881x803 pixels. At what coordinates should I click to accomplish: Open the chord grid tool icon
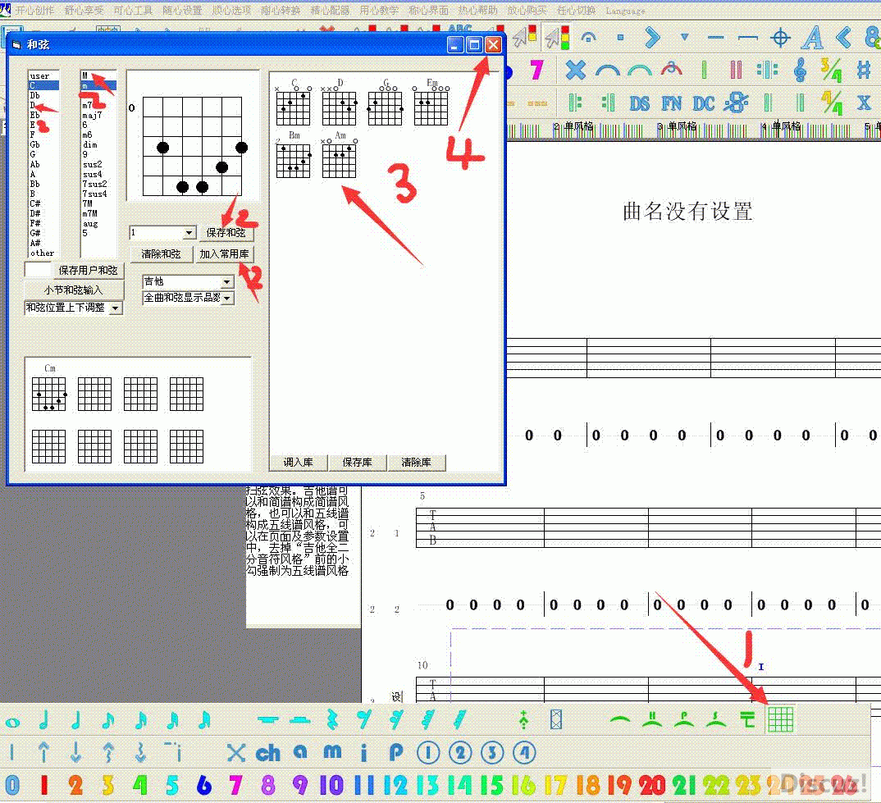[780, 719]
